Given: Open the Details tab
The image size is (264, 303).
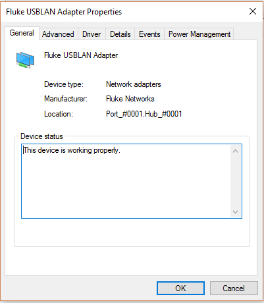Looking at the screenshot, I should (120, 34).
